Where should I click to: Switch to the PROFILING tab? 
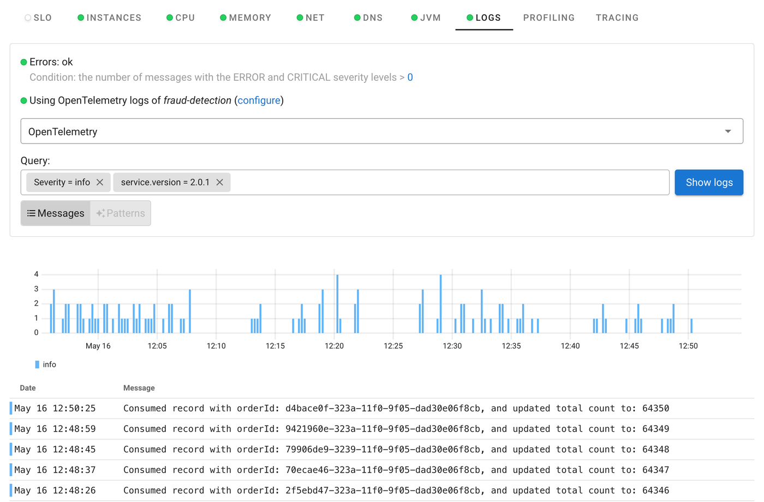[x=549, y=17]
